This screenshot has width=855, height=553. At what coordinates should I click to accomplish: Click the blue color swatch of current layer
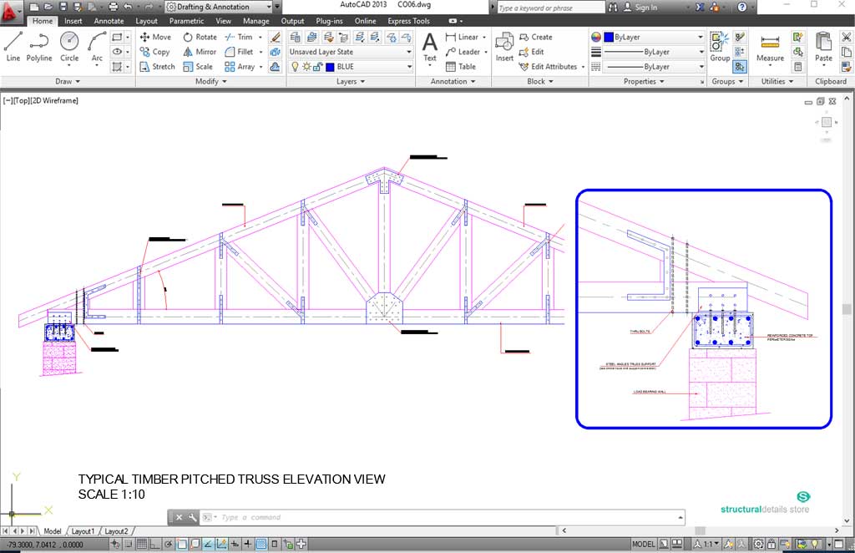tap(330, 67)
